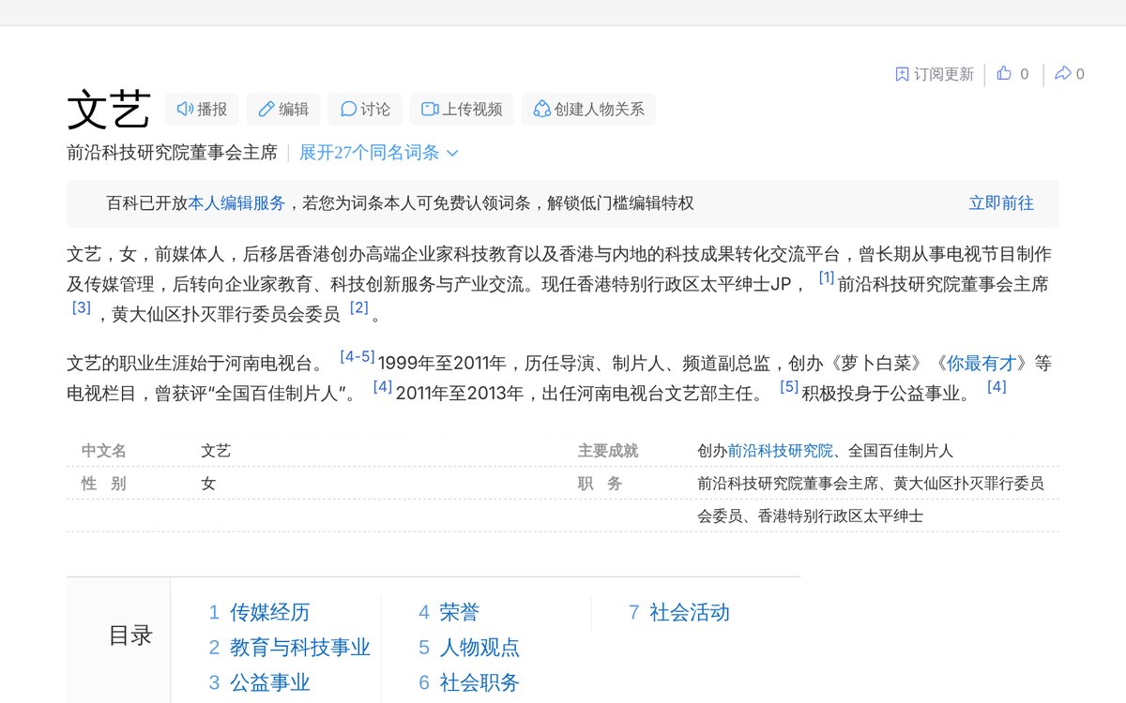Open citation [3] reference
Viewport: 1126px width, 703px height.
click(x=82, y=307)
